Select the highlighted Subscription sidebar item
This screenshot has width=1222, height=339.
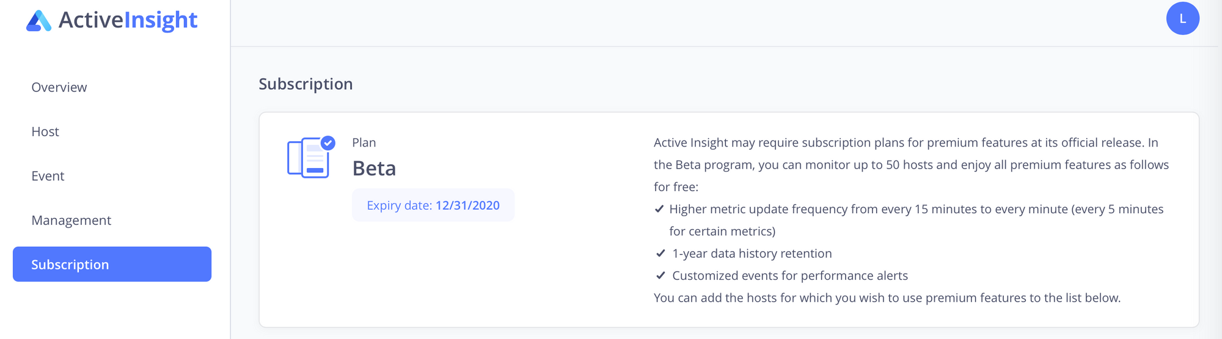point(112,264)
